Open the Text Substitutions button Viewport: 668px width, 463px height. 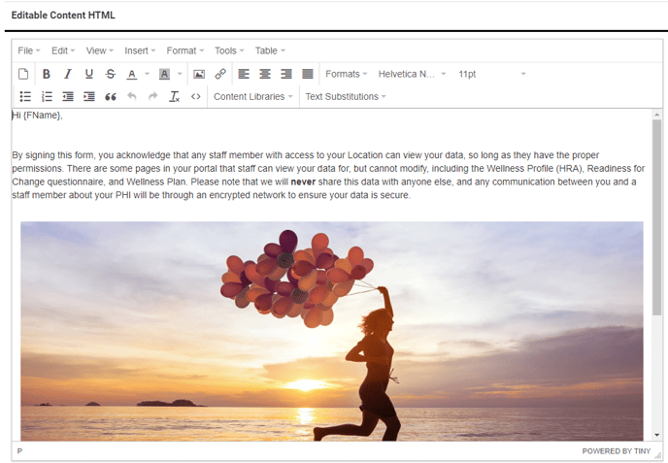[345, 97]
